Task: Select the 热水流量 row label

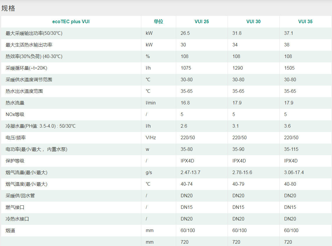Action: [15, 103]
